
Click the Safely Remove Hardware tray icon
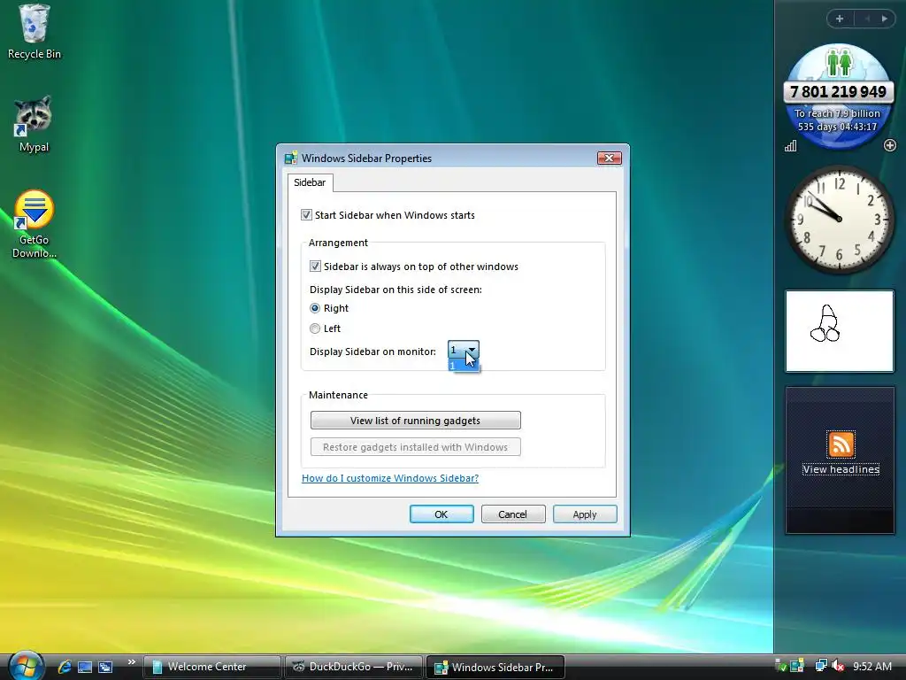(780, 666)
